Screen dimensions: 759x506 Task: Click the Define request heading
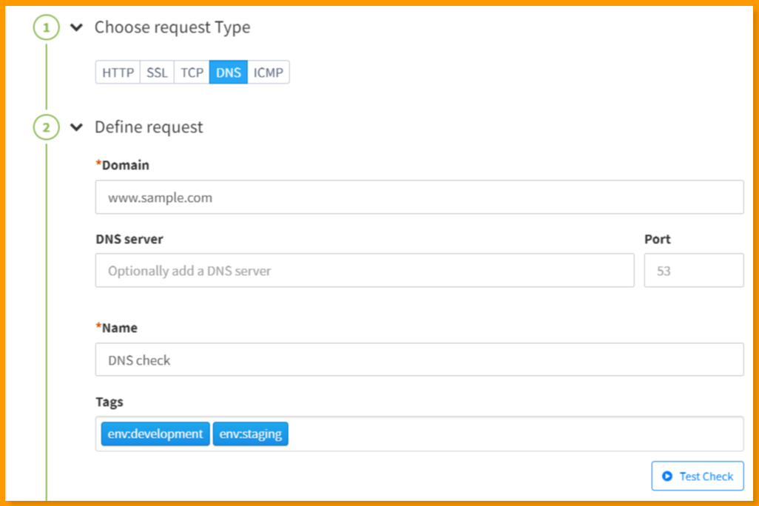tap(148, 127)
